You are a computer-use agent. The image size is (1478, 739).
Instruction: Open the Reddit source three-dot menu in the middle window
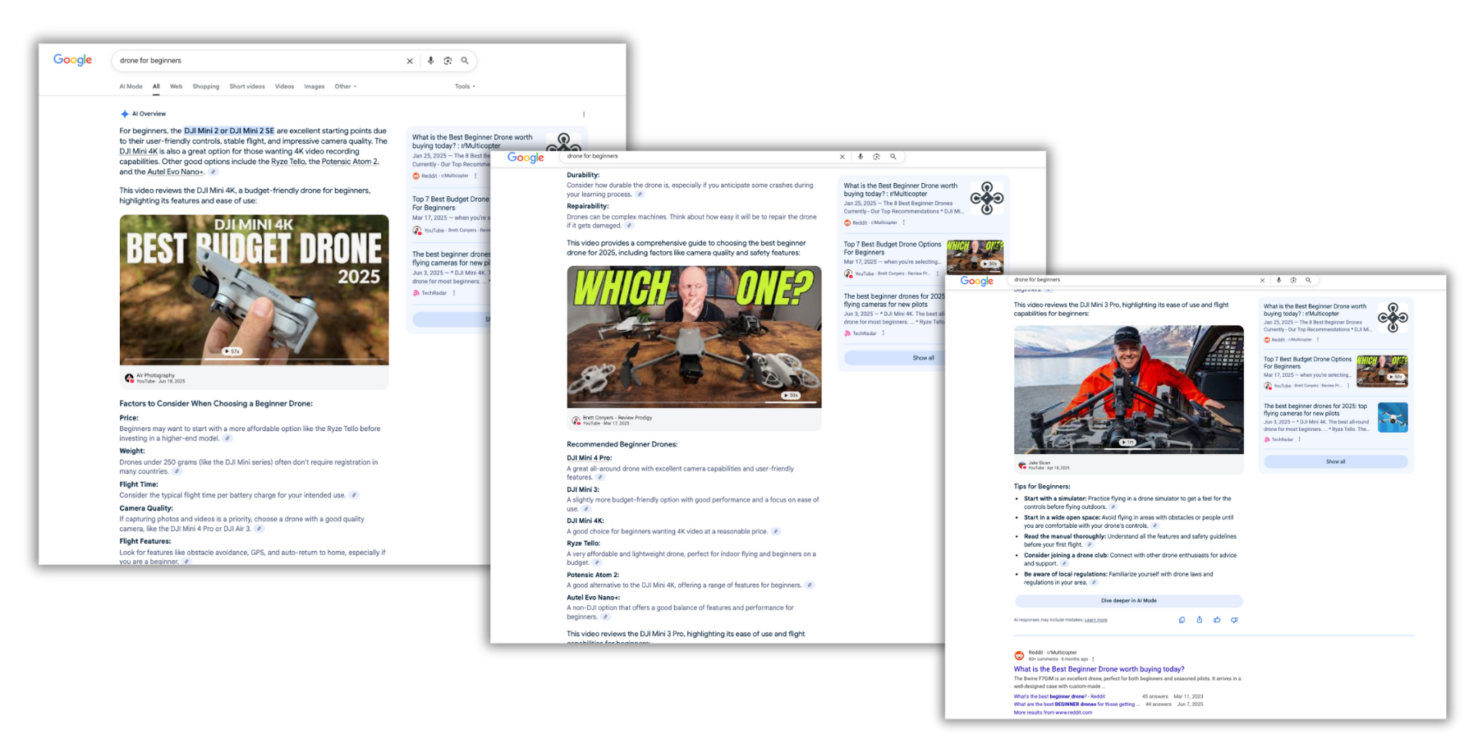coord(904,223)
